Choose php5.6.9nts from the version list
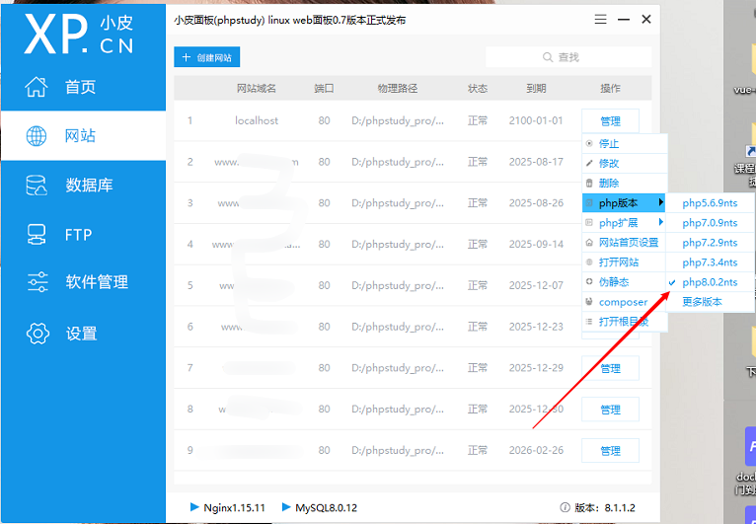Image resolution: width=756 pixels, height=524 pixels. coord(710,203)
